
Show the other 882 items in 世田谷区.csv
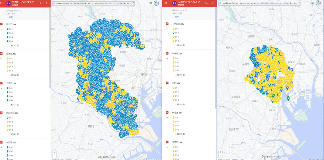pos(14,134)
